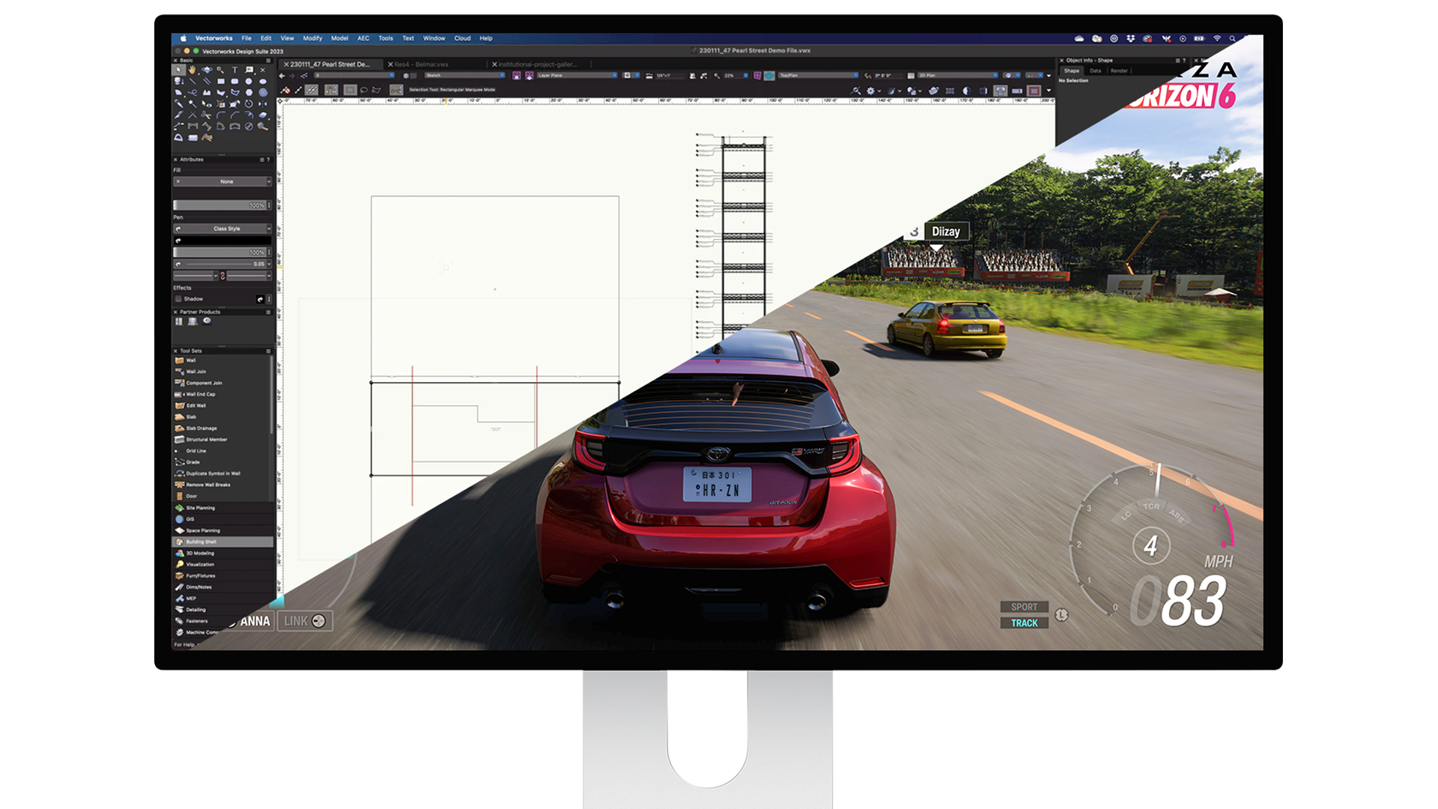
Task: Switch to the Data tab in Object Info
Action: (x=1095, y=70)
